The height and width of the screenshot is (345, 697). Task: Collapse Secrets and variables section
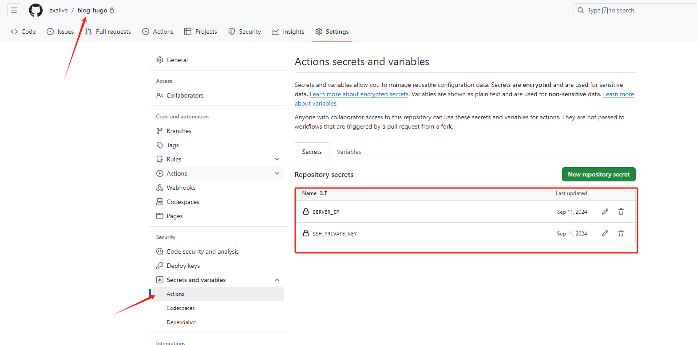tap(277, 280)
